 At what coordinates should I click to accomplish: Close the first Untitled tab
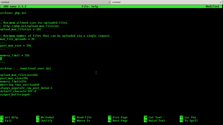[x=109, y=2]
